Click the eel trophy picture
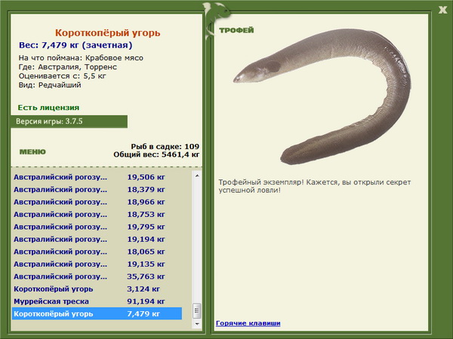 322,96
